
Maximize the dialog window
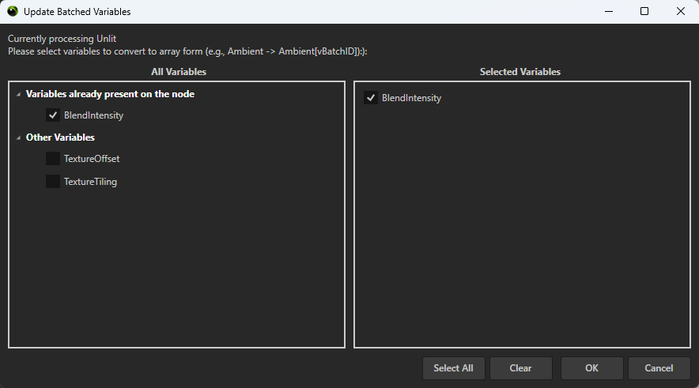[644, 12]
